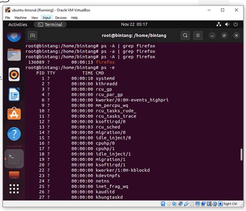The width and height of the screenshot is (246, 211).
Task: Open the VirtualBox Devices menu
Action: pyautogui.click(x=61, y=18)
